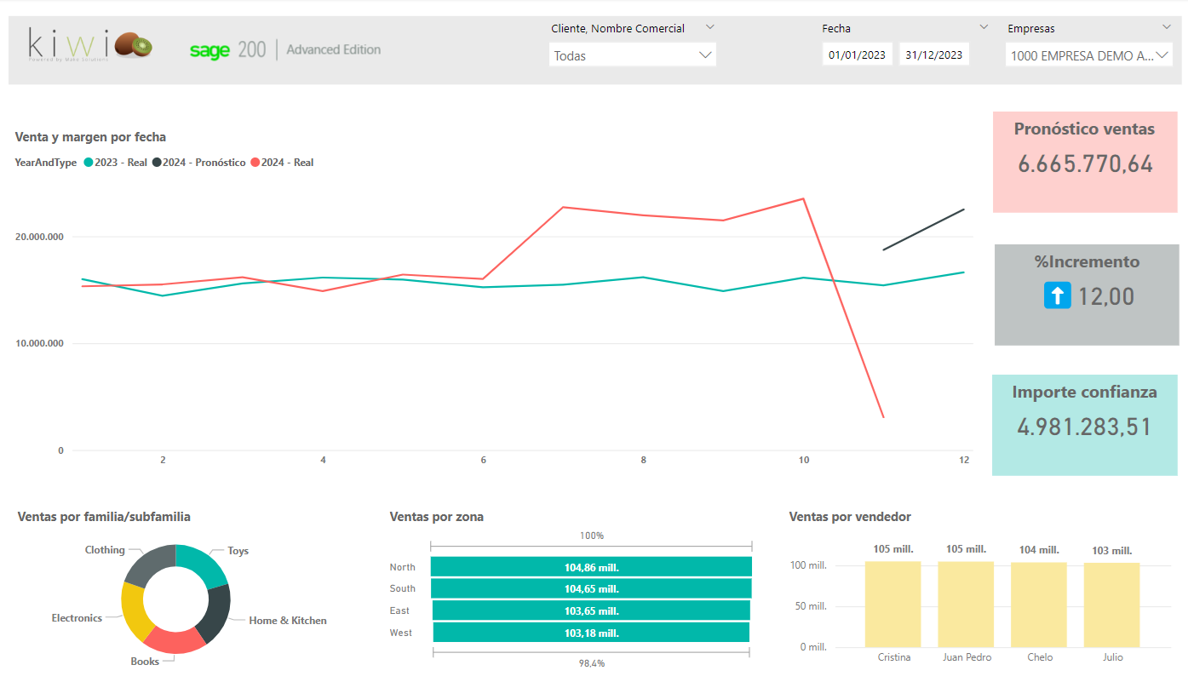The width and height of the screenshot is (1188, 682).
Task: Select the Clothing donut slice
Action: pos(150,565)
